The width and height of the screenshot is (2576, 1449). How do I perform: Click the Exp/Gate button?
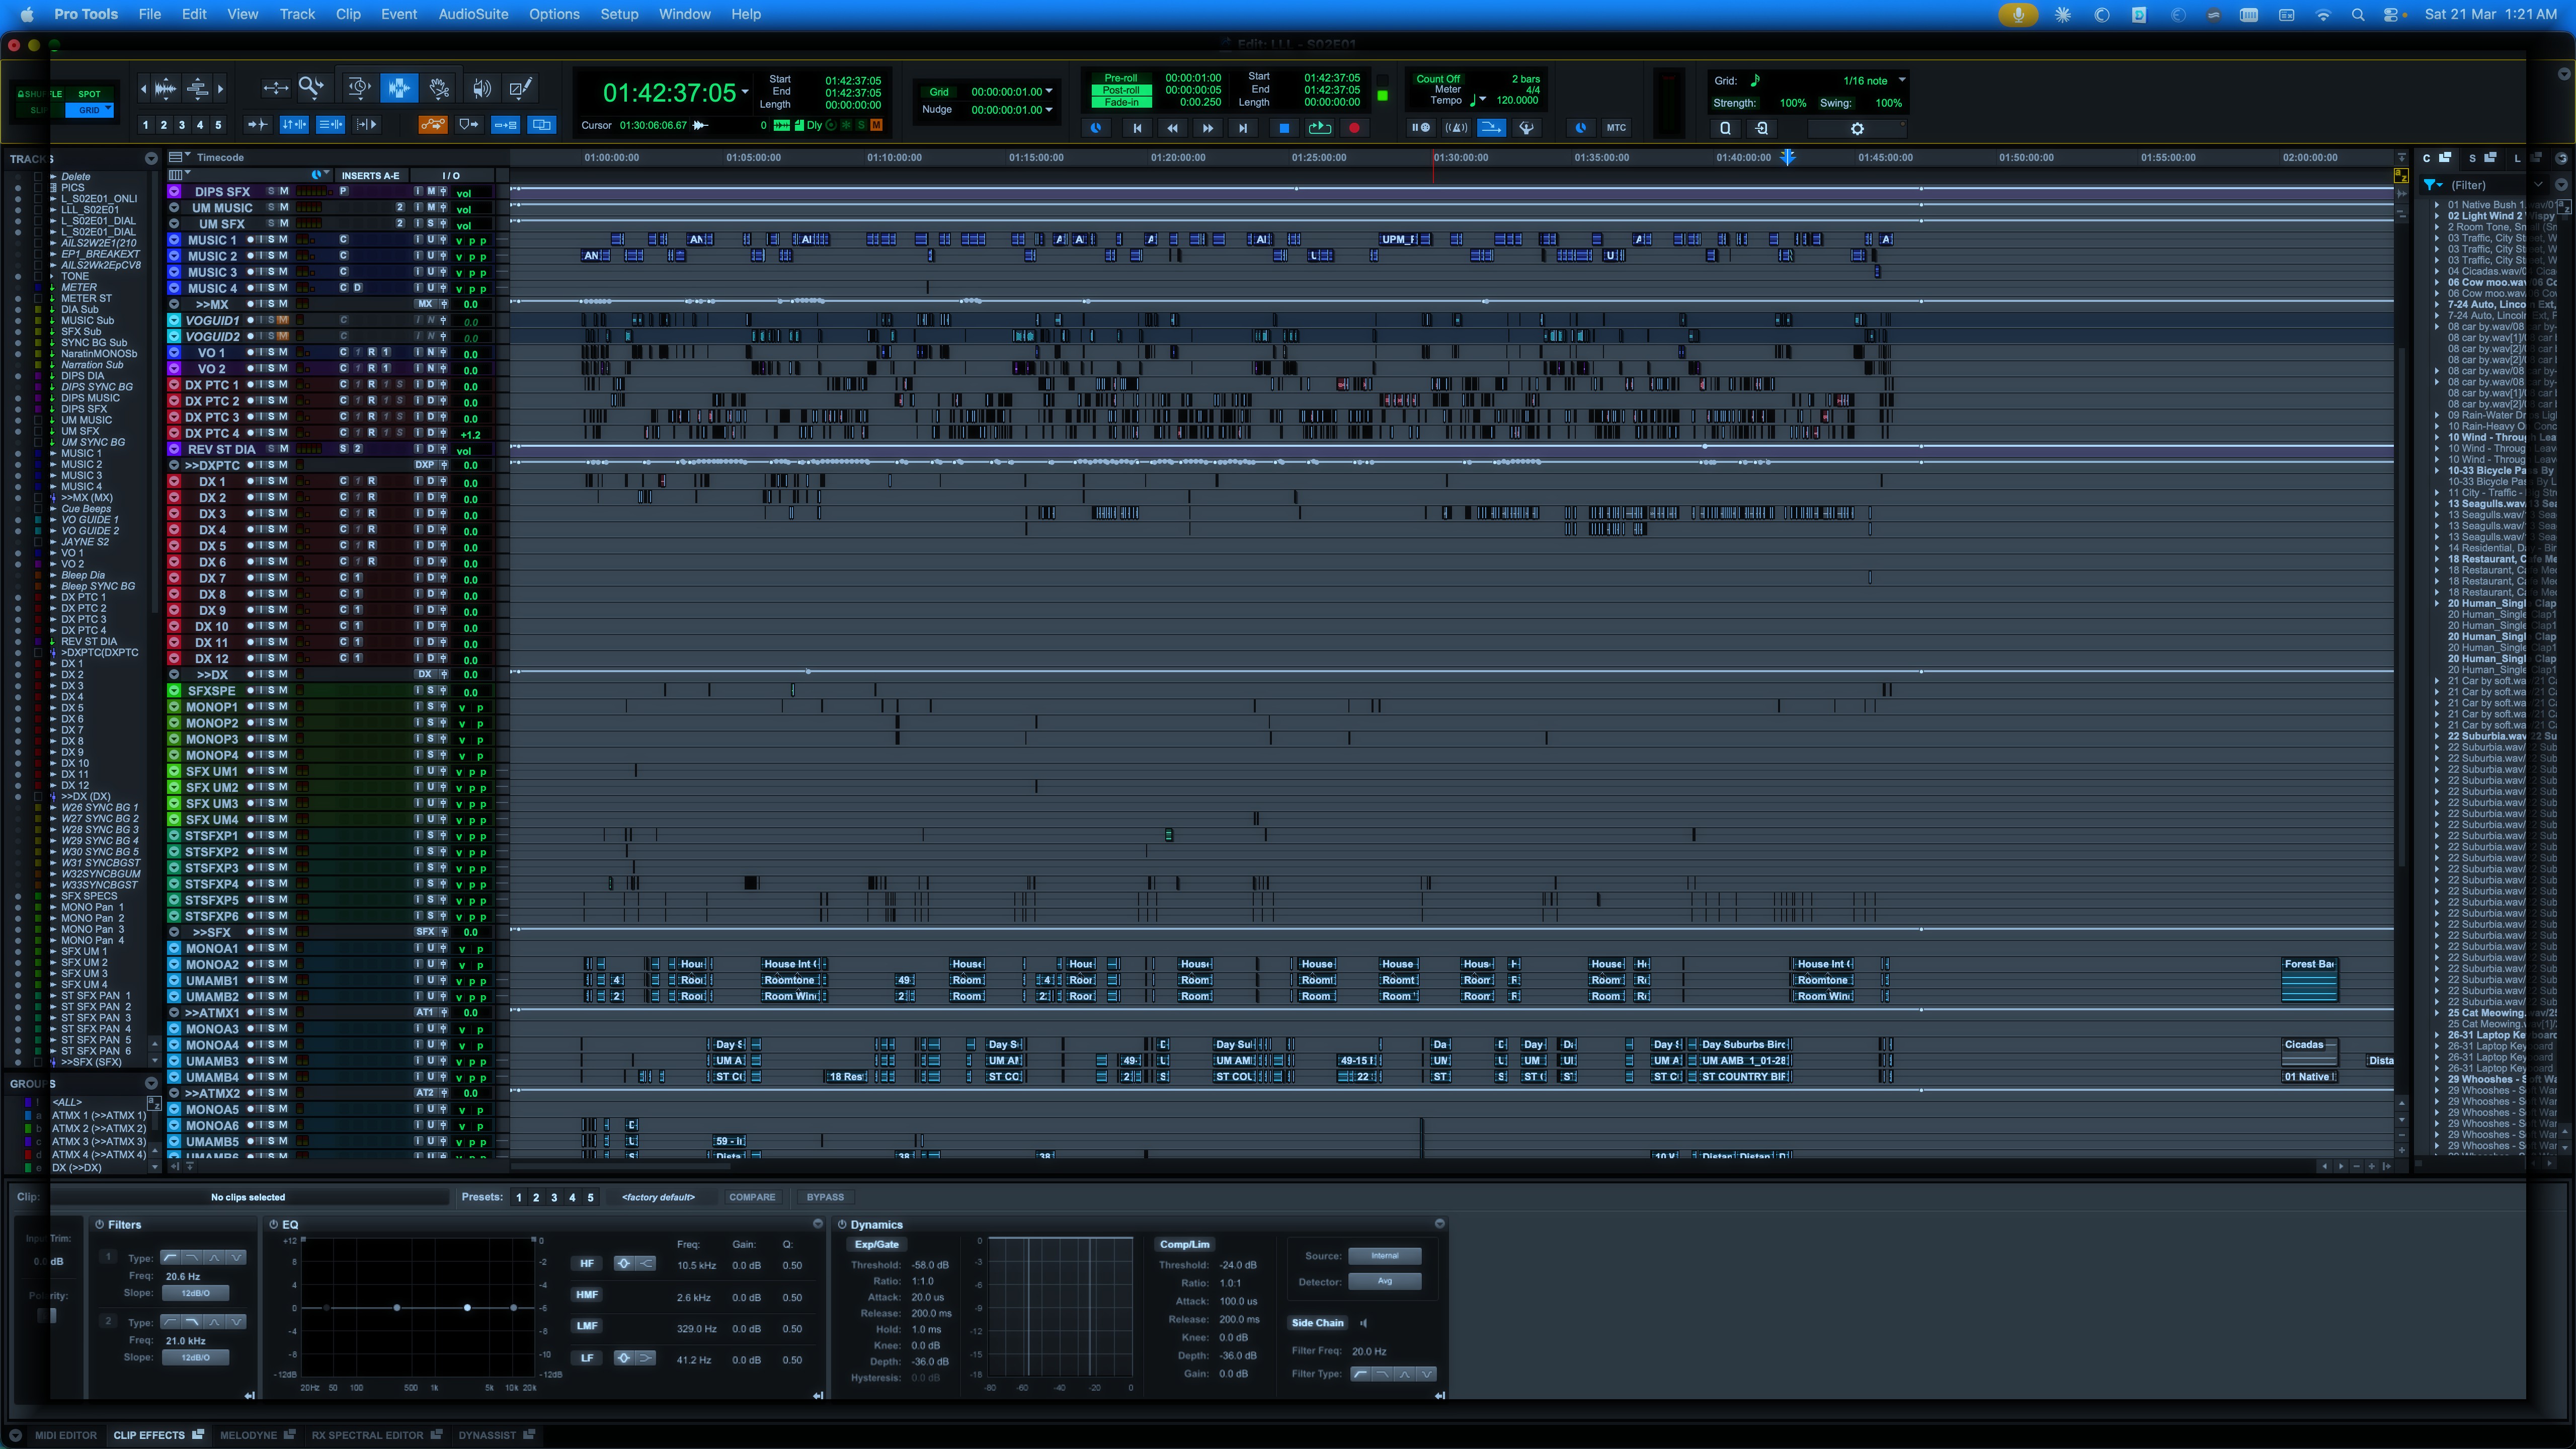[x=876, y=1245]
